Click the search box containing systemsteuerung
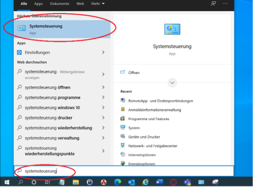Screen dimensions: 253x187 [125, 171]
